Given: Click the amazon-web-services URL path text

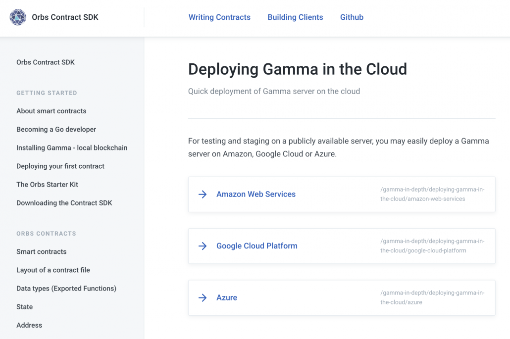Looking at the screenshot, I should pos(432,194).
